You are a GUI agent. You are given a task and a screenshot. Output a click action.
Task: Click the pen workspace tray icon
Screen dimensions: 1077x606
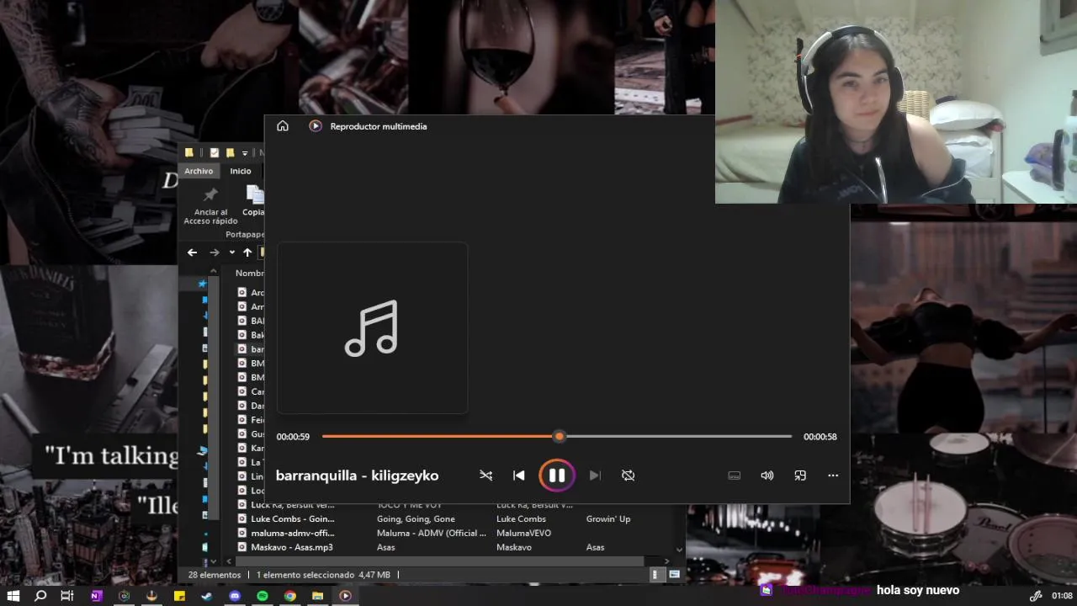[1036, 596]
